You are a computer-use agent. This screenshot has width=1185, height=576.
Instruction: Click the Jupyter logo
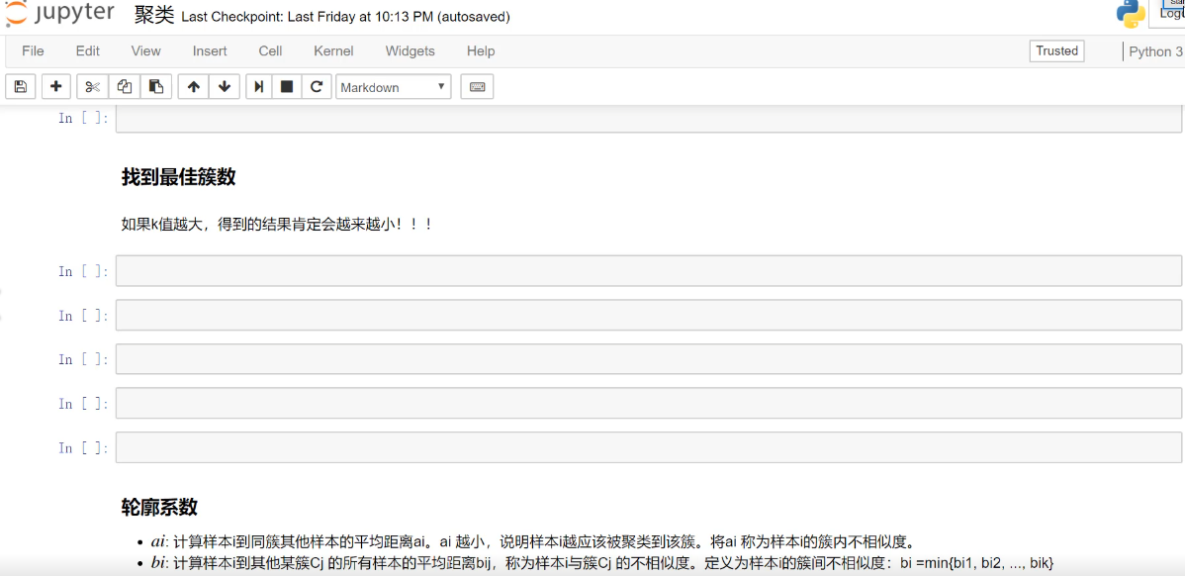coord(57,16)
